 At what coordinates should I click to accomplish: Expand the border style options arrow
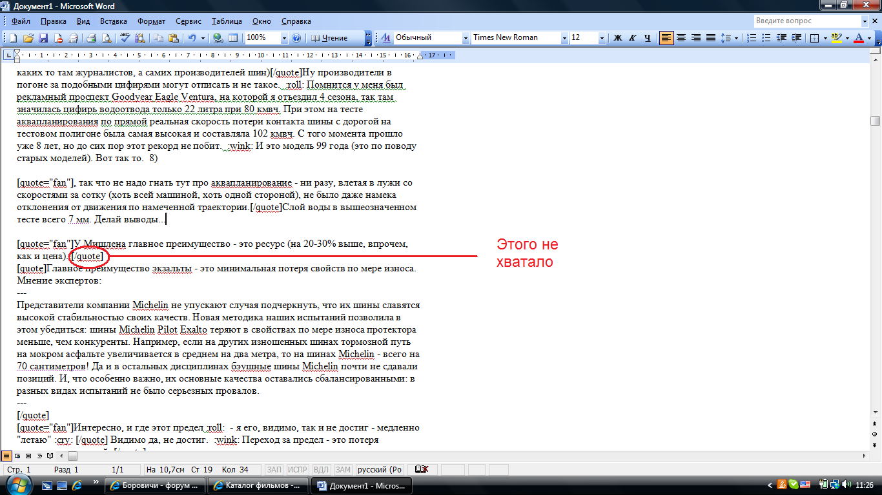pos(824,38)
